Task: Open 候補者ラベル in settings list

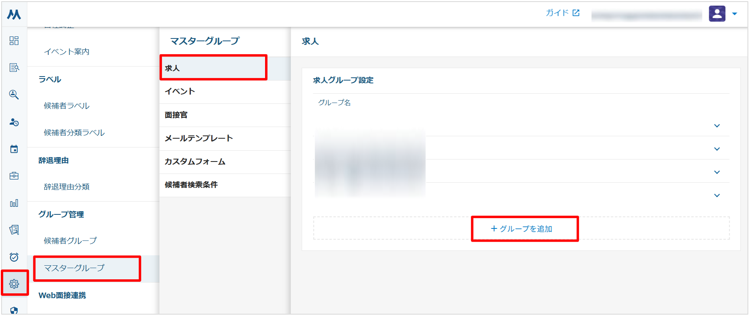Action: (67, 106)
